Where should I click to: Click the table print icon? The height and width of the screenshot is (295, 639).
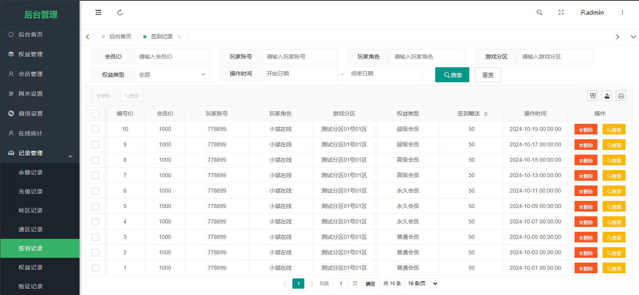621,96
